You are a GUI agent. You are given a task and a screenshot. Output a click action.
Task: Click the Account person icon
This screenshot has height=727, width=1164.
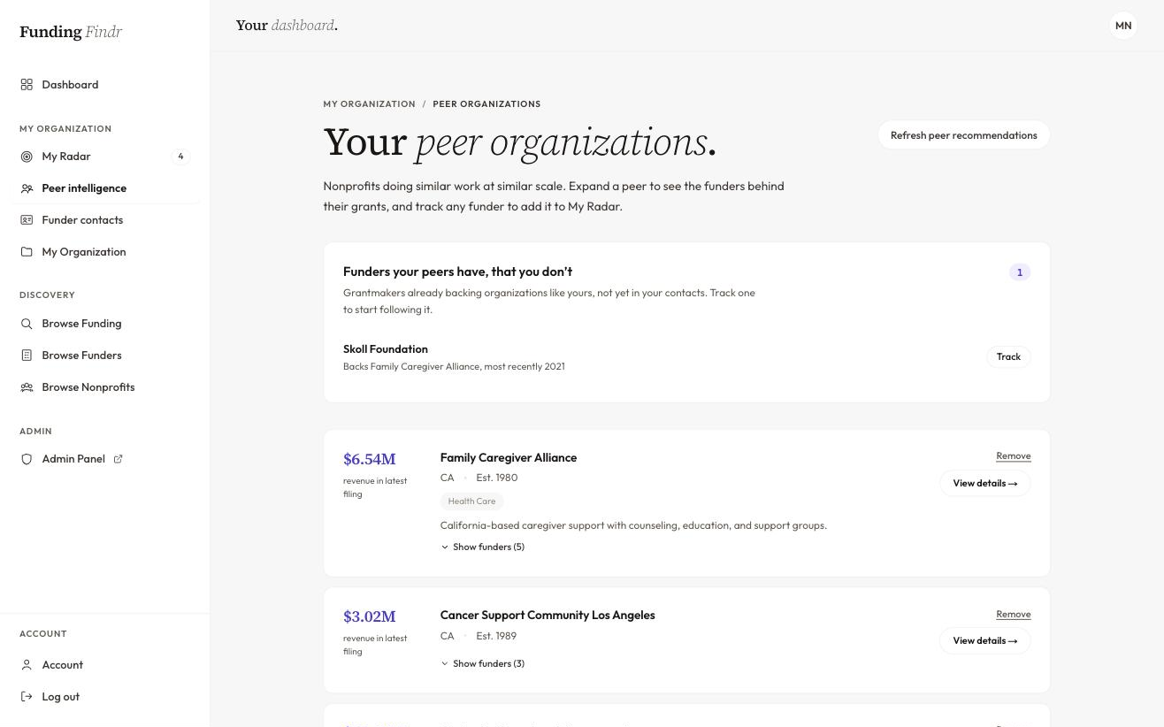[27, 665]
